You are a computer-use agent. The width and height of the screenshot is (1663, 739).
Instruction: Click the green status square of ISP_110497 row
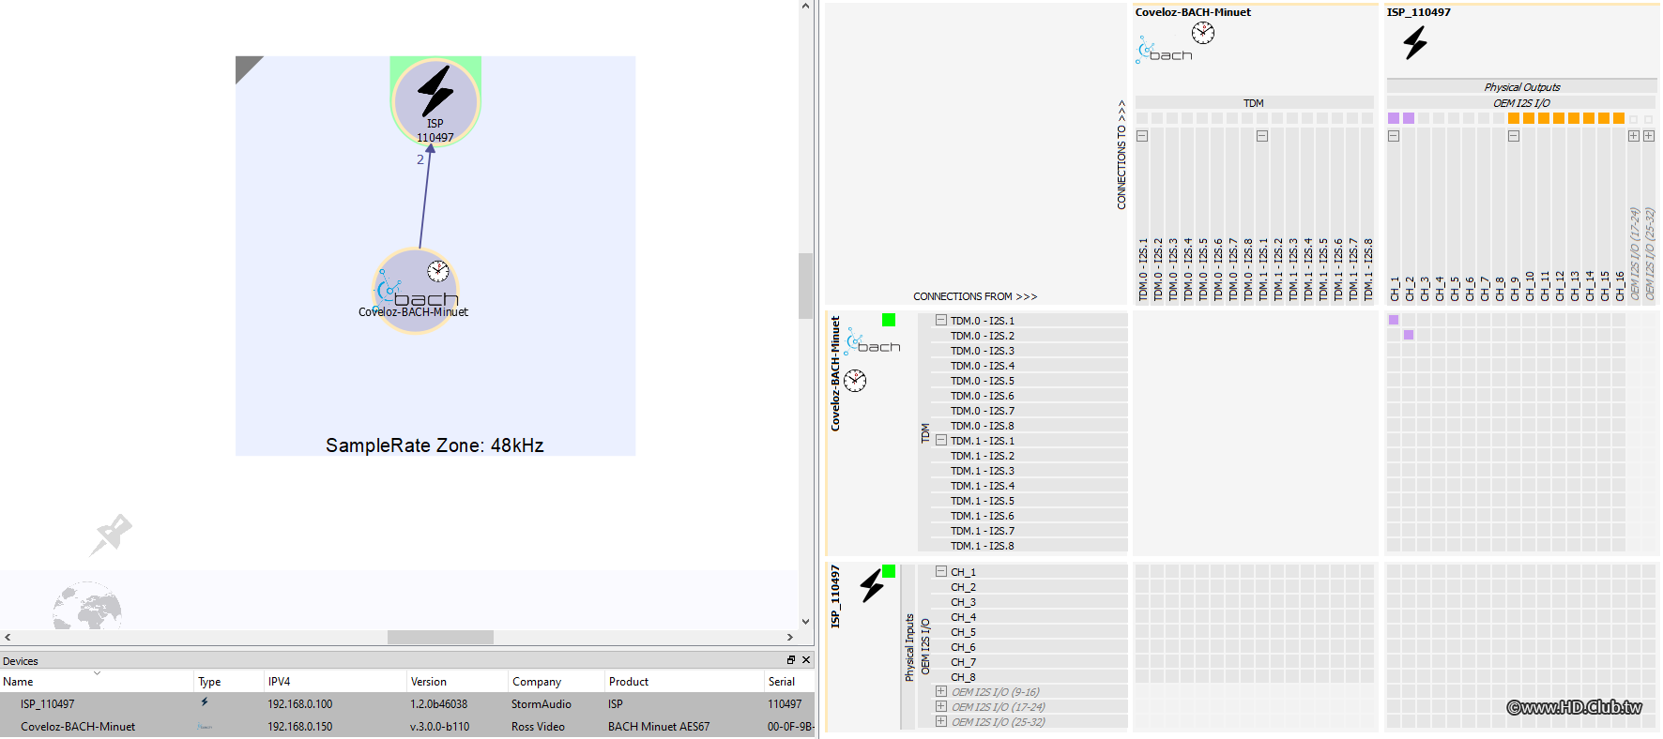[x=889, y=571]
